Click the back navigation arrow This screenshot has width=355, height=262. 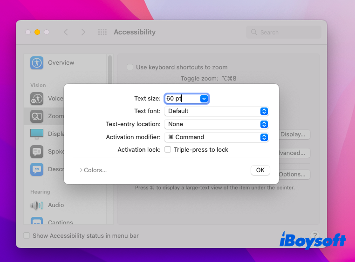tap(66, 32)
